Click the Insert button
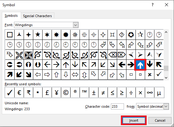The width and height of the screenshot is (174, 127). [134, 120]
